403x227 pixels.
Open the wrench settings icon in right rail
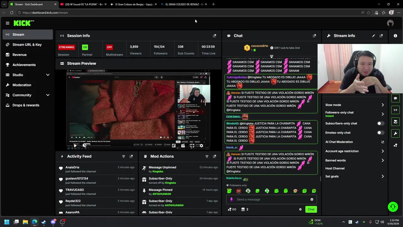click(395, 133)
